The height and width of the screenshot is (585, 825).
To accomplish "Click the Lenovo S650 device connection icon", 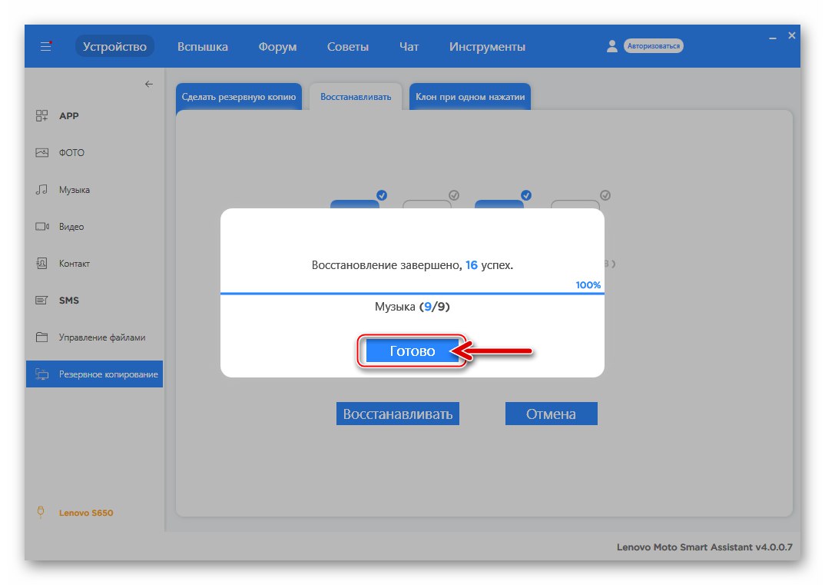I will [41, 512].
